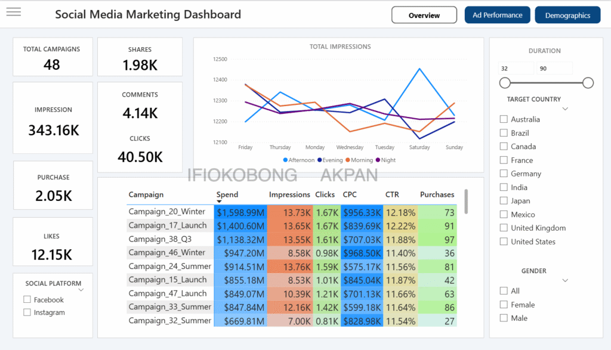The height and width of the screenshot is (350, 611).
Task: Tick the Canada country checkbox
Action: pos(504,147)
